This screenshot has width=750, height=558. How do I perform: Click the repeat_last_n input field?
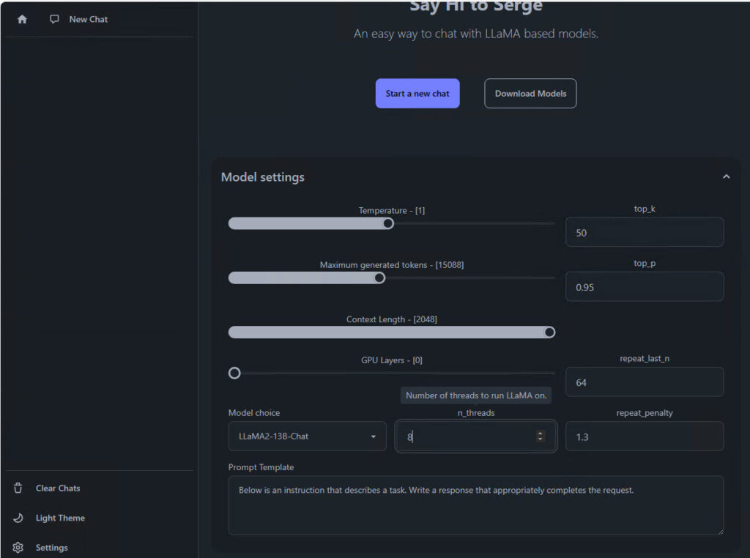(645, 382)
